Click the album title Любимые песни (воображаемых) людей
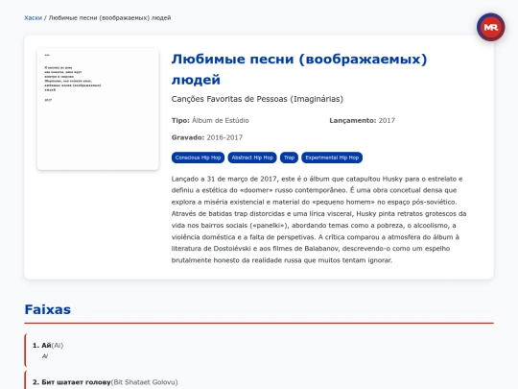Image resolution: width=518 pixels, height=389 pixels. (299, 69)
